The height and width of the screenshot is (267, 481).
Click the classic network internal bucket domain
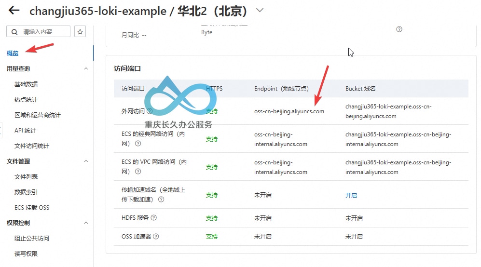[x=398, y=139]
